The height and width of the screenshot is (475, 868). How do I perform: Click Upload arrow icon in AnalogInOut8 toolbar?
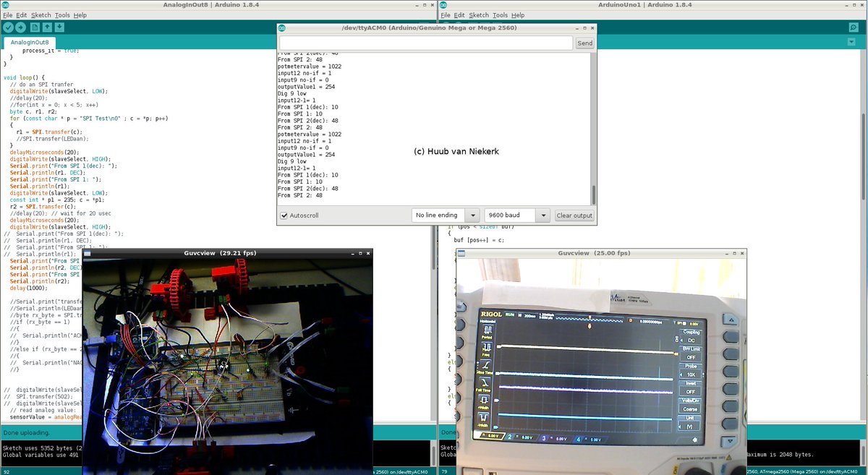pos(20,27)
